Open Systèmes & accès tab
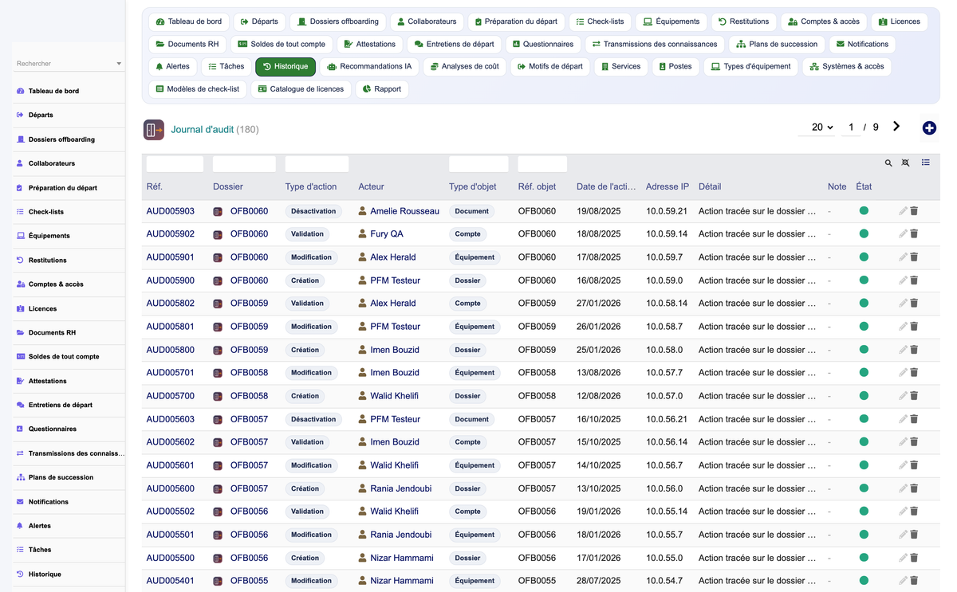 (x=847, y=67)
